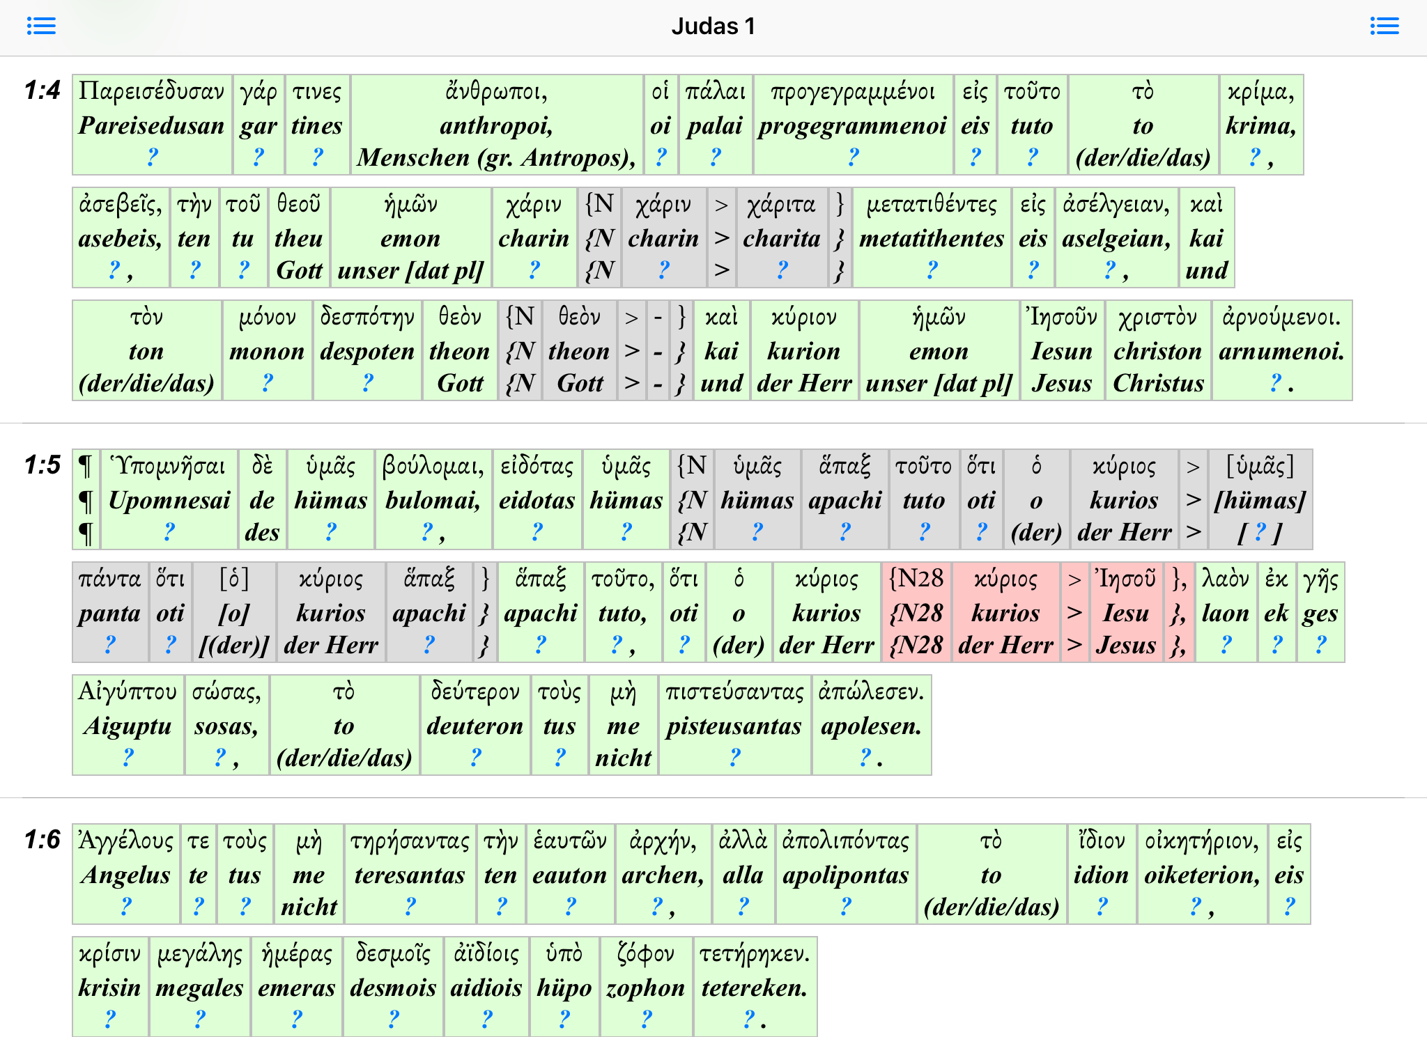Tap the question mark under pisteusantas

tap(734, 758)
